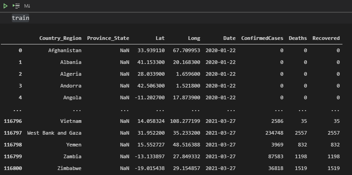Click row index 4
The width and height of the screenshot is (352, 175).
(20, 97)
